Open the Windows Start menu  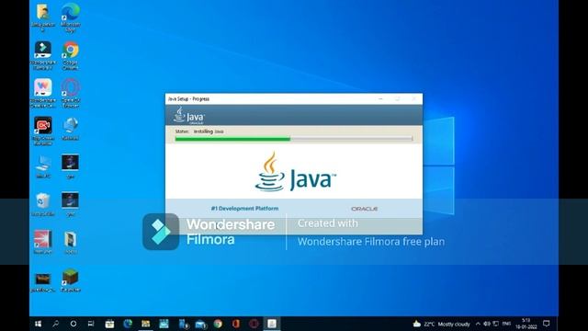click(x=39, y=324)
